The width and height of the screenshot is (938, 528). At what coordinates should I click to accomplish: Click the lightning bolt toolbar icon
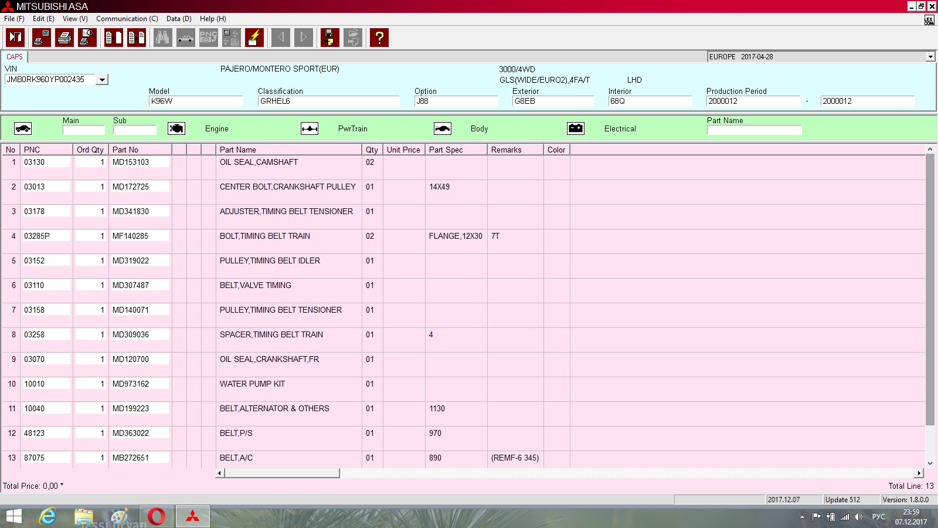pos(254,38)
